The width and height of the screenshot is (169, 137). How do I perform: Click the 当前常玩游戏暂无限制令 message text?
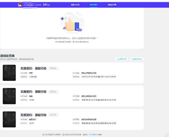click(72, 38)
